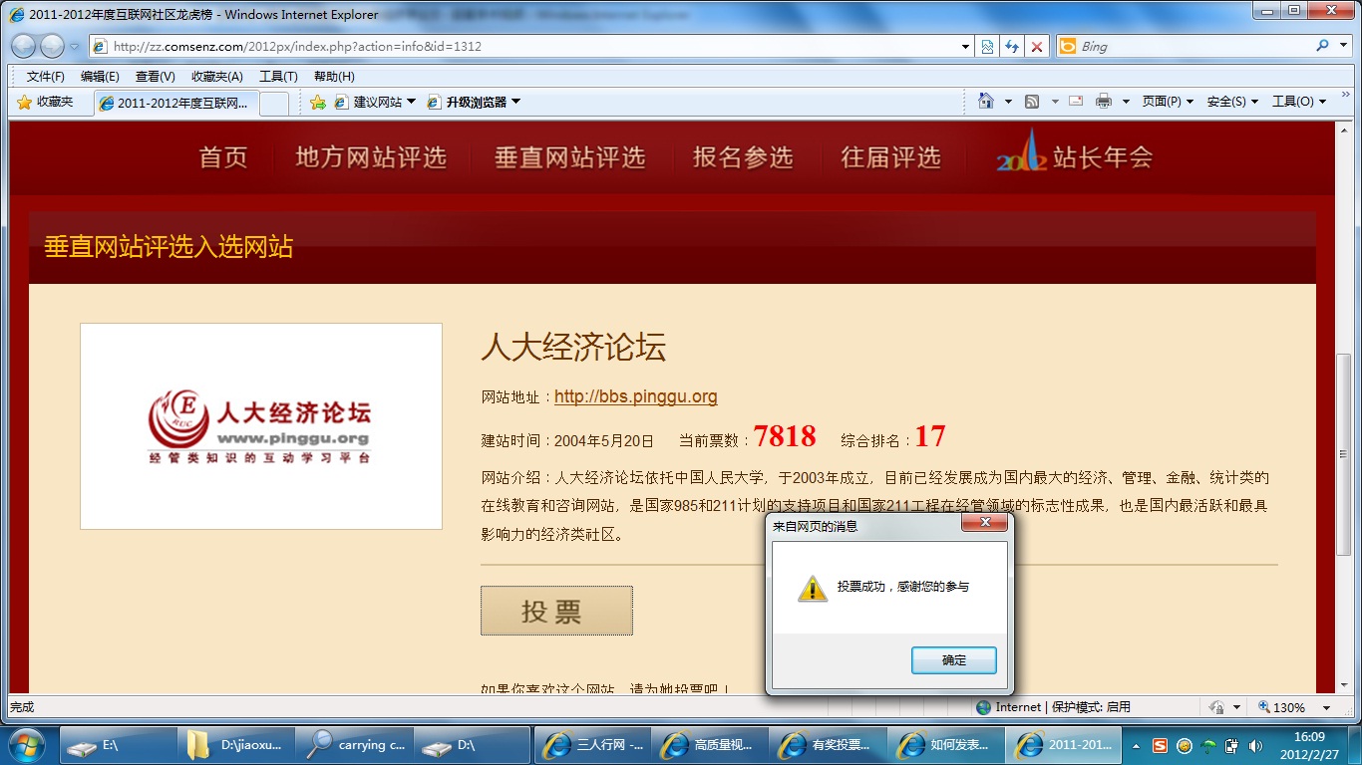Image resolution: width=1362 pixels, height=765 pixels.
Task: Open the Windows Start menu orb
Action: 26,745
